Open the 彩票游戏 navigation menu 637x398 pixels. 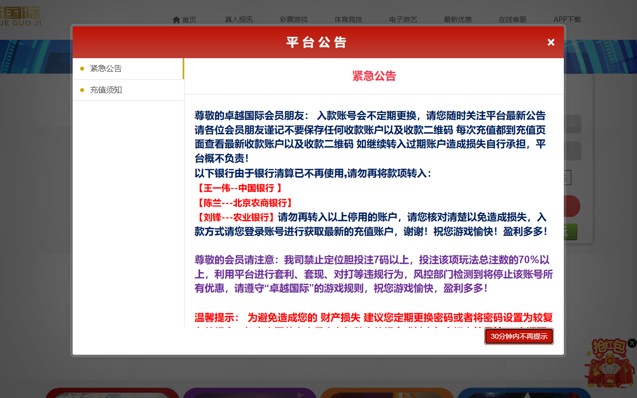point(294,19)
